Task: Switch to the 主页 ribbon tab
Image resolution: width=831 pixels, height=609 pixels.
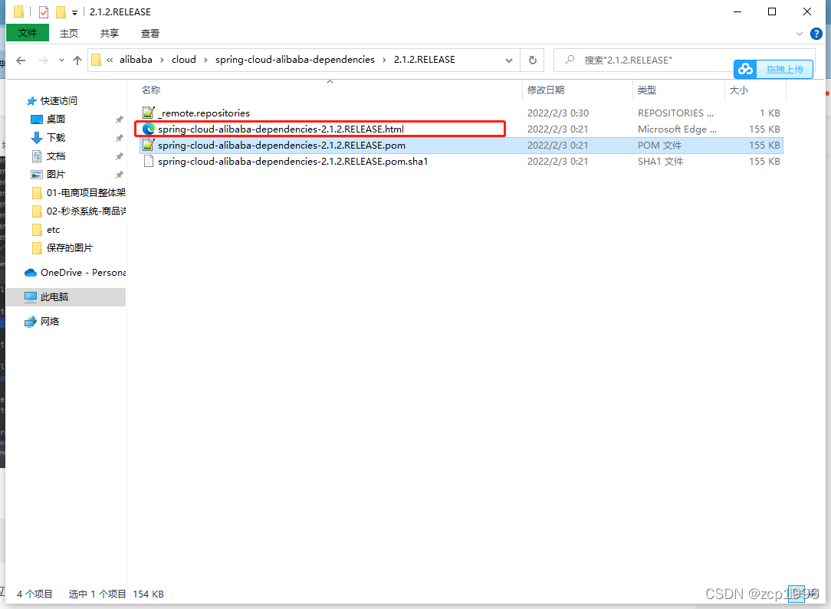Action: click(x=69, y=34)
